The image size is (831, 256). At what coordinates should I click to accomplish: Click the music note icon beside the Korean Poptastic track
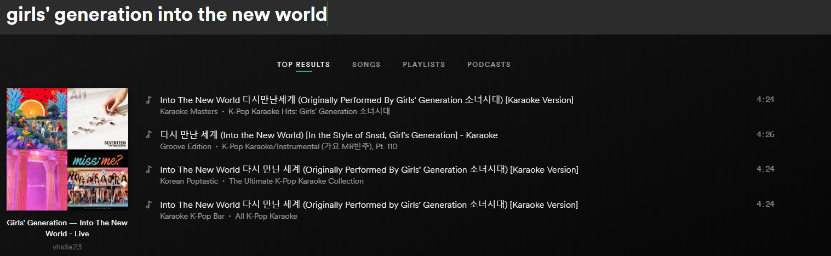pos(148,169)
